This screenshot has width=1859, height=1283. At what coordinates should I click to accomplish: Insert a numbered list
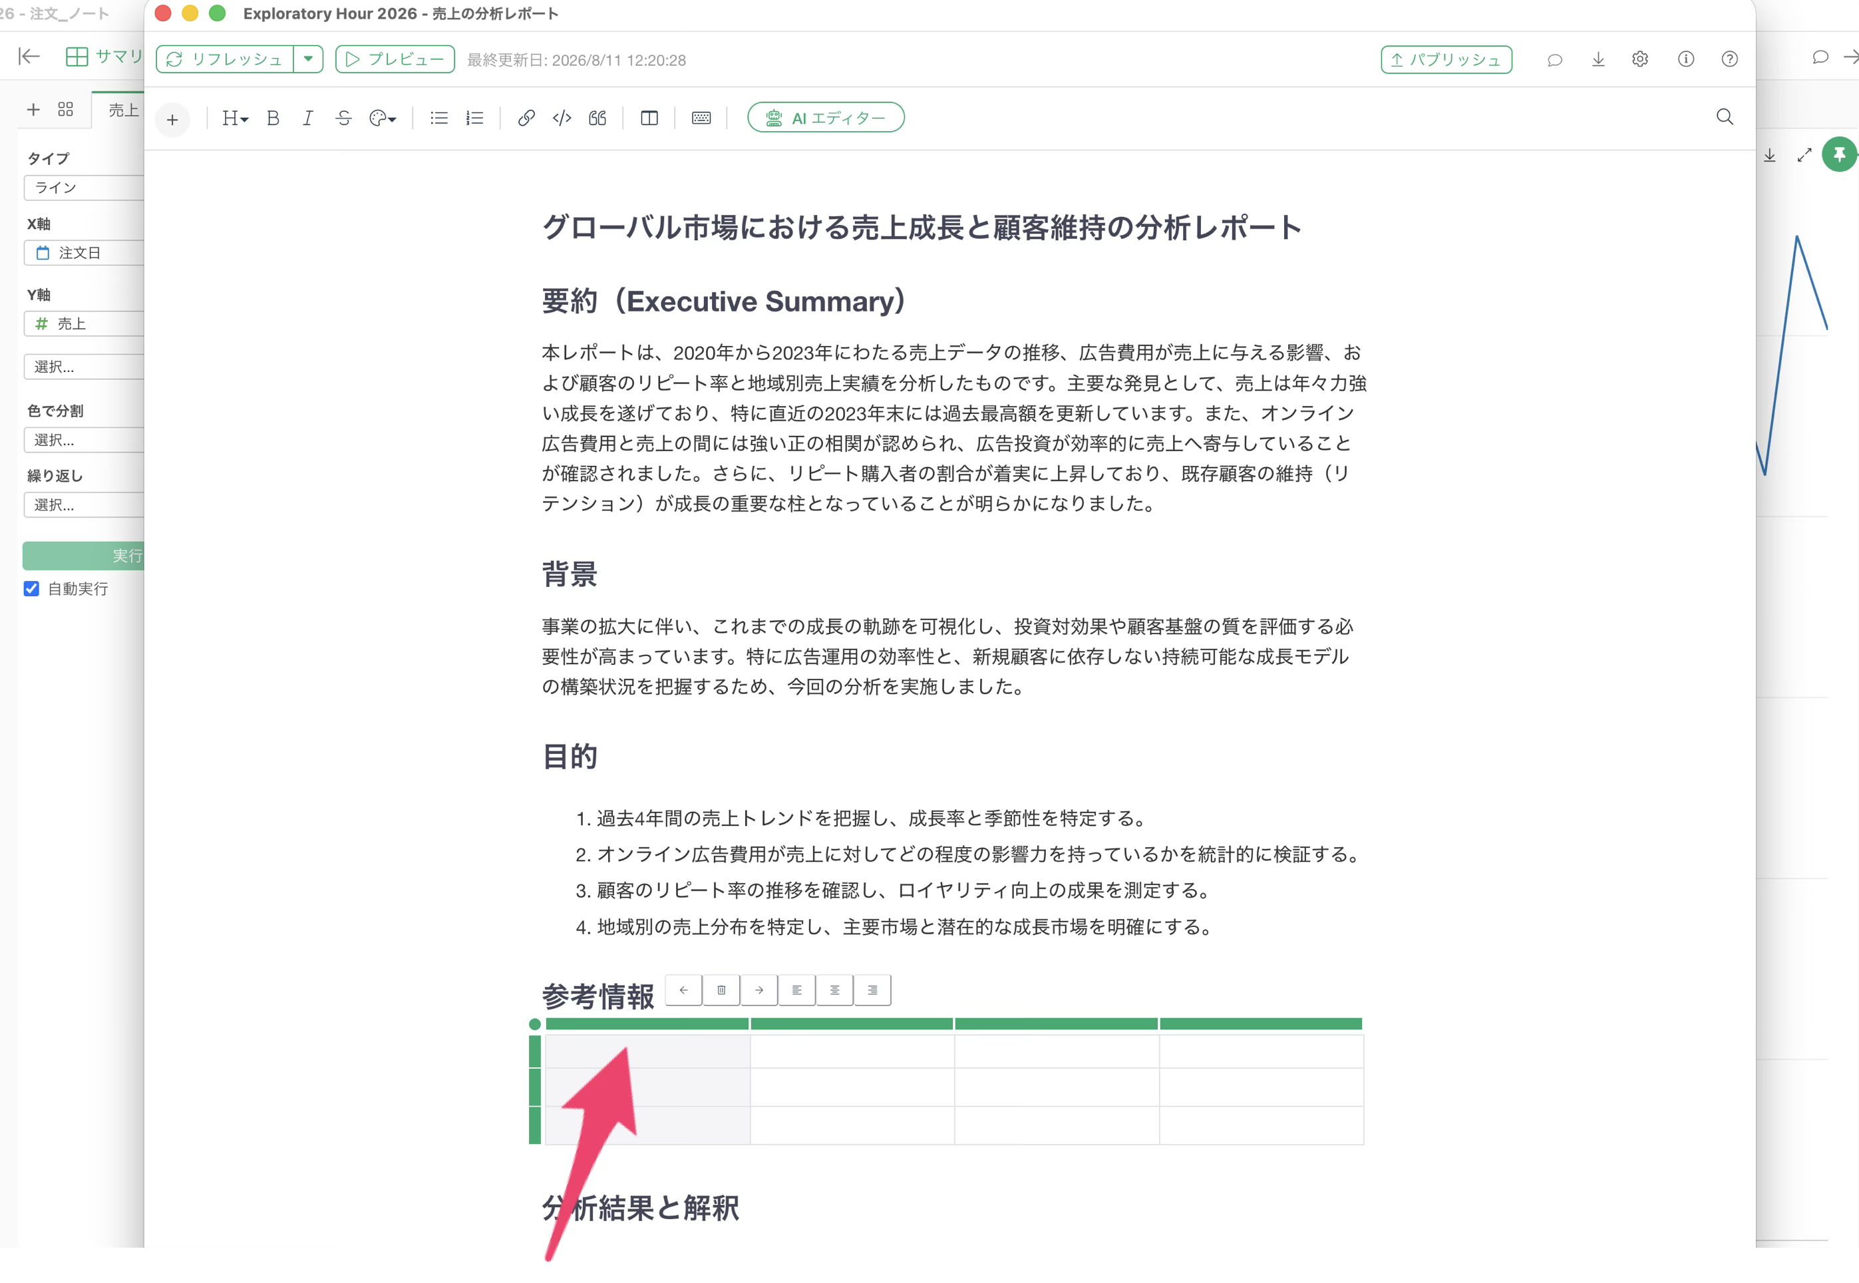(x=475, y=119)
